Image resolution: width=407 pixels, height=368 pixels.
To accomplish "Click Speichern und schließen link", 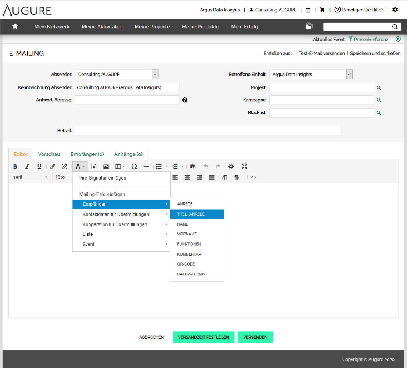I will [375, 53].
